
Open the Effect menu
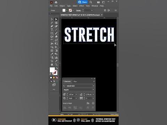81,6
